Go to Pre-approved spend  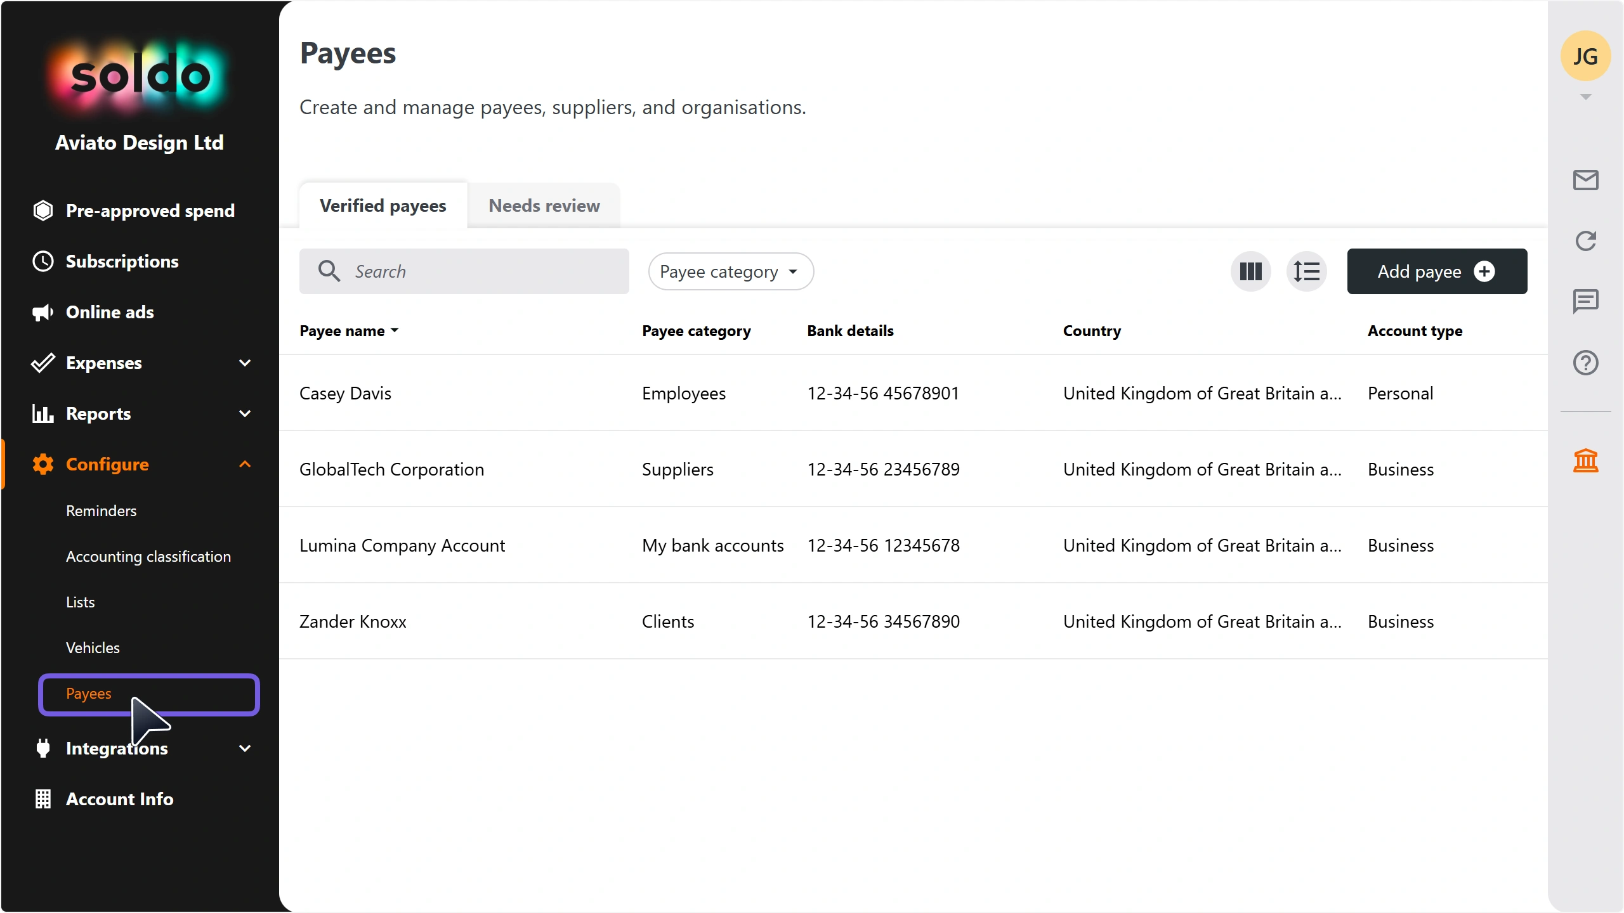150,210
